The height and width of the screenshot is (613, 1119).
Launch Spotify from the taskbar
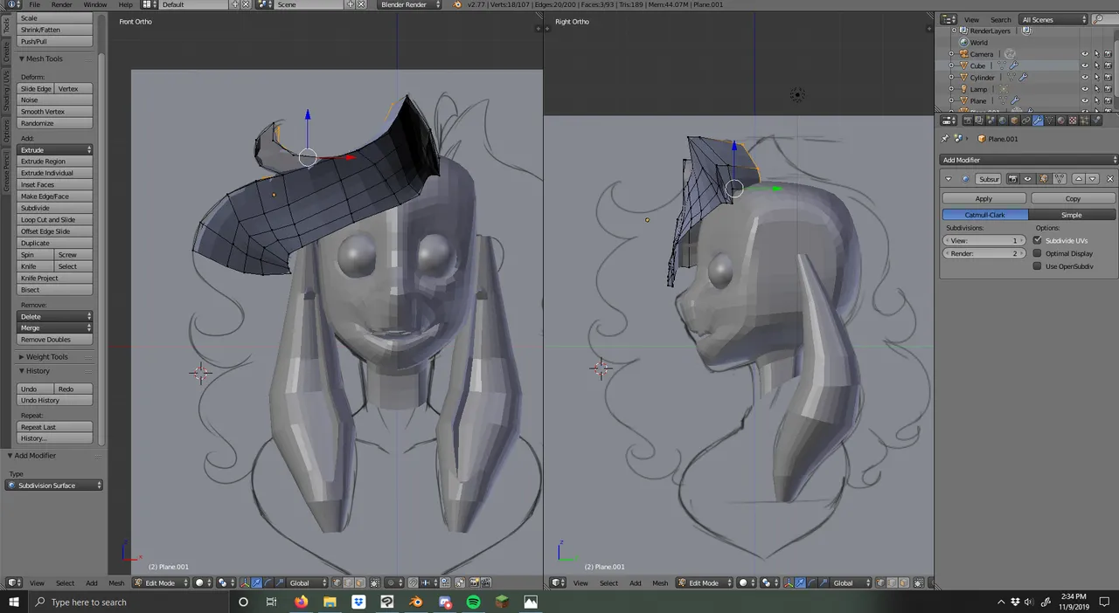pyautogui.click(x=473, y=602)
